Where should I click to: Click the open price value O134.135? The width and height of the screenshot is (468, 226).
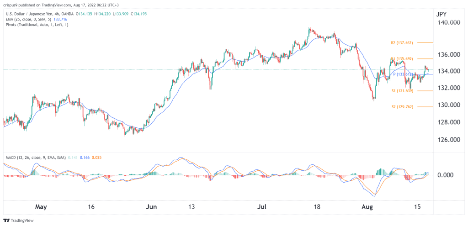pyautogui.click(x=84, y=14)
